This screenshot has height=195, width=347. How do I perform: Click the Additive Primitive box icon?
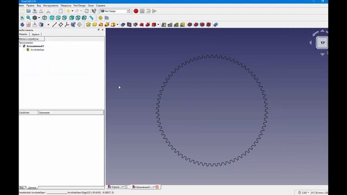point(113,24)
